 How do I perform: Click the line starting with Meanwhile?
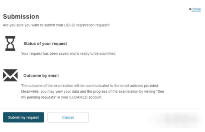tap(93, 91)
